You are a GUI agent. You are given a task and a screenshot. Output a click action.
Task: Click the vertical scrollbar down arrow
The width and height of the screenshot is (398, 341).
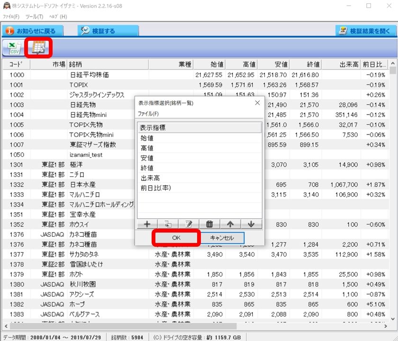pos(393,319)
